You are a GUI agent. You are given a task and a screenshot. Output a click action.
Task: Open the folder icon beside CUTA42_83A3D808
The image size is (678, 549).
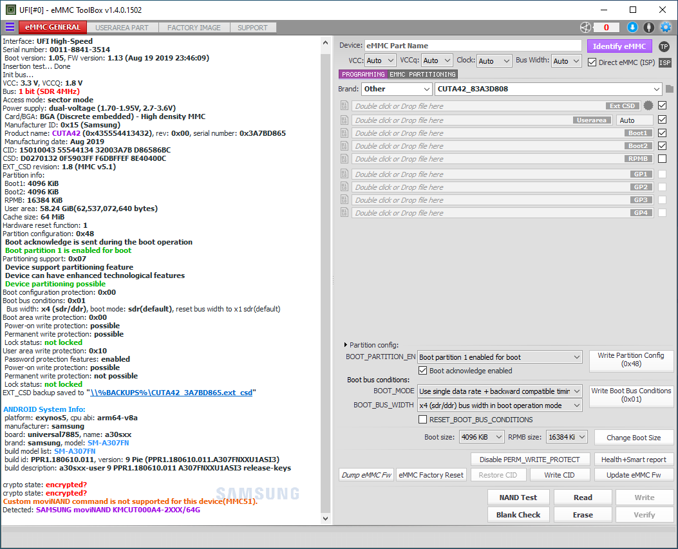pyautogui.click(x=670, y=89)
